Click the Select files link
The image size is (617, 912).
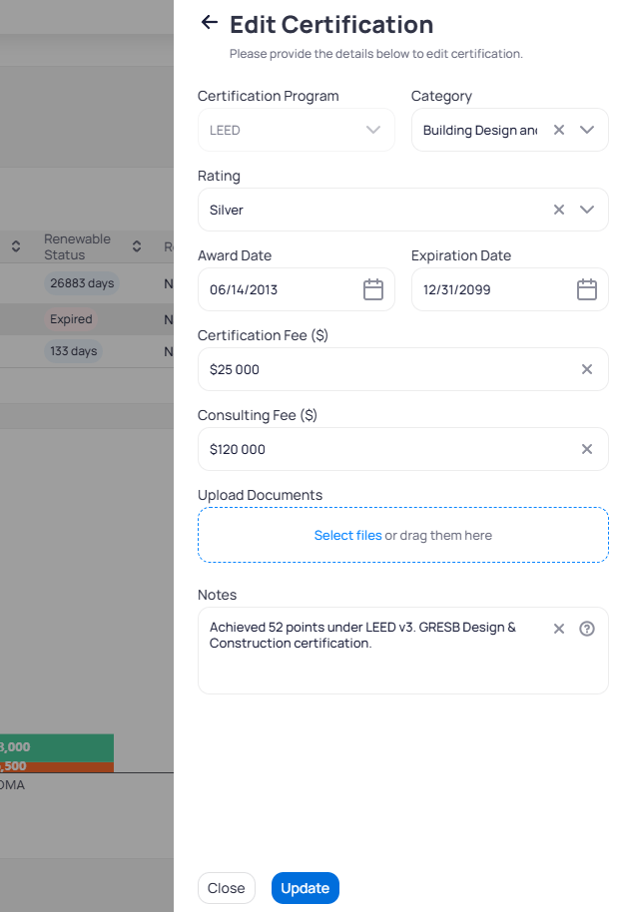[x=348, y=535]
